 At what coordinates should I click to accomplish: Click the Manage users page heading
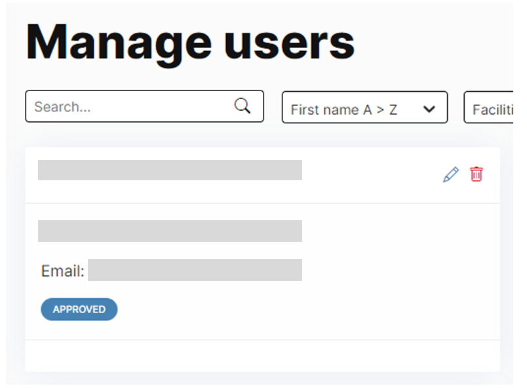click(x=190, y=42)
